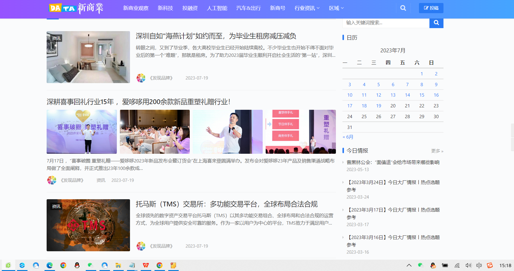
Task: Open the speaker with microphone photo
Action: (x=228, y=132)
